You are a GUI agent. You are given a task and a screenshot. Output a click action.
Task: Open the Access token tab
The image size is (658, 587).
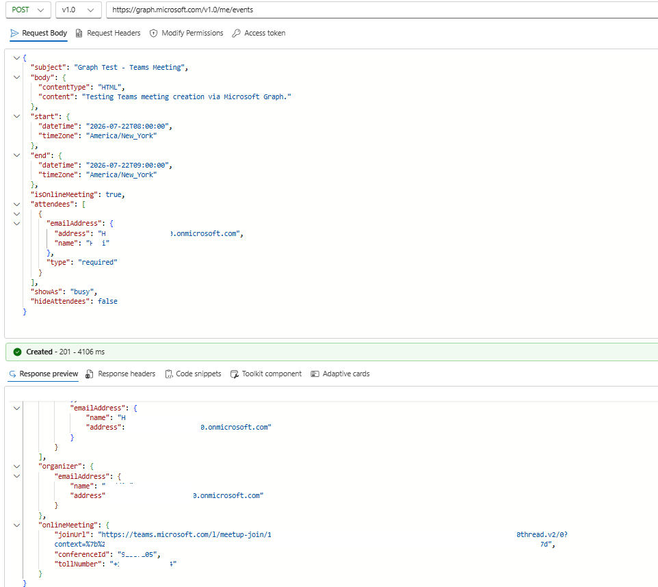tap(259, 33)
